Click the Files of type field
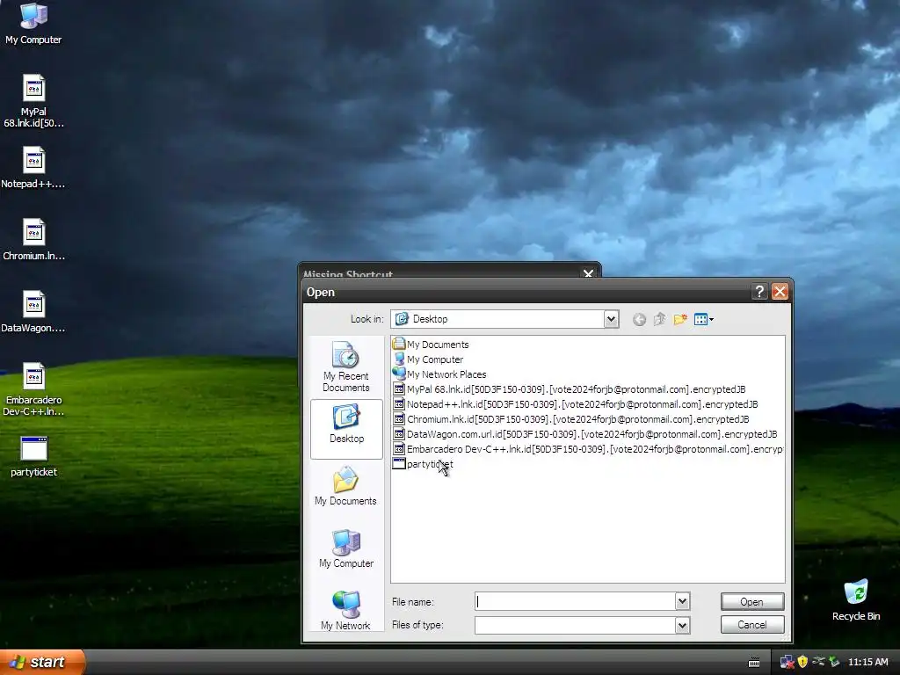The image size is (900, 675). [x=575, y=625]
